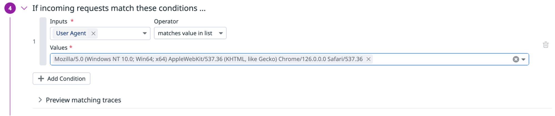Click the purple step 4 badge
This screenshot has height=116, width=555.
(10, 8)
